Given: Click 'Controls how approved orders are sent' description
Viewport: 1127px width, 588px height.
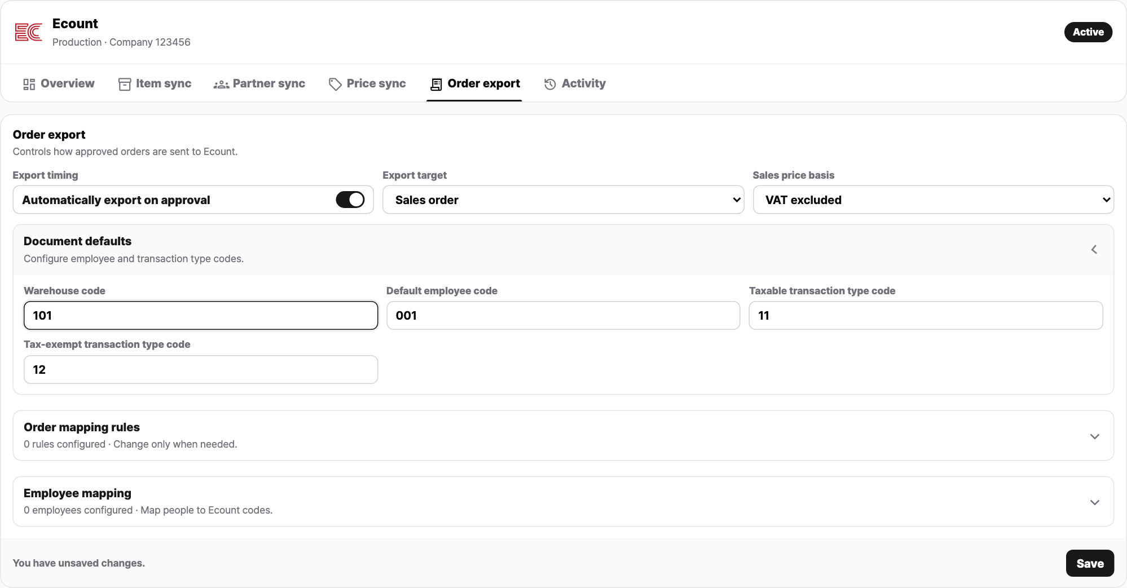Looking at the screenshot, I should coord(125,152).
